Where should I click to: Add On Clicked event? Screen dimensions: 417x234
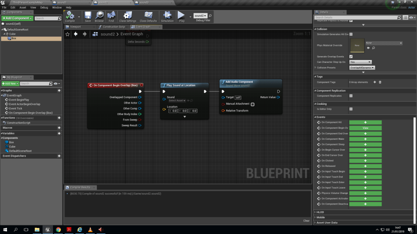click(365, 161)
